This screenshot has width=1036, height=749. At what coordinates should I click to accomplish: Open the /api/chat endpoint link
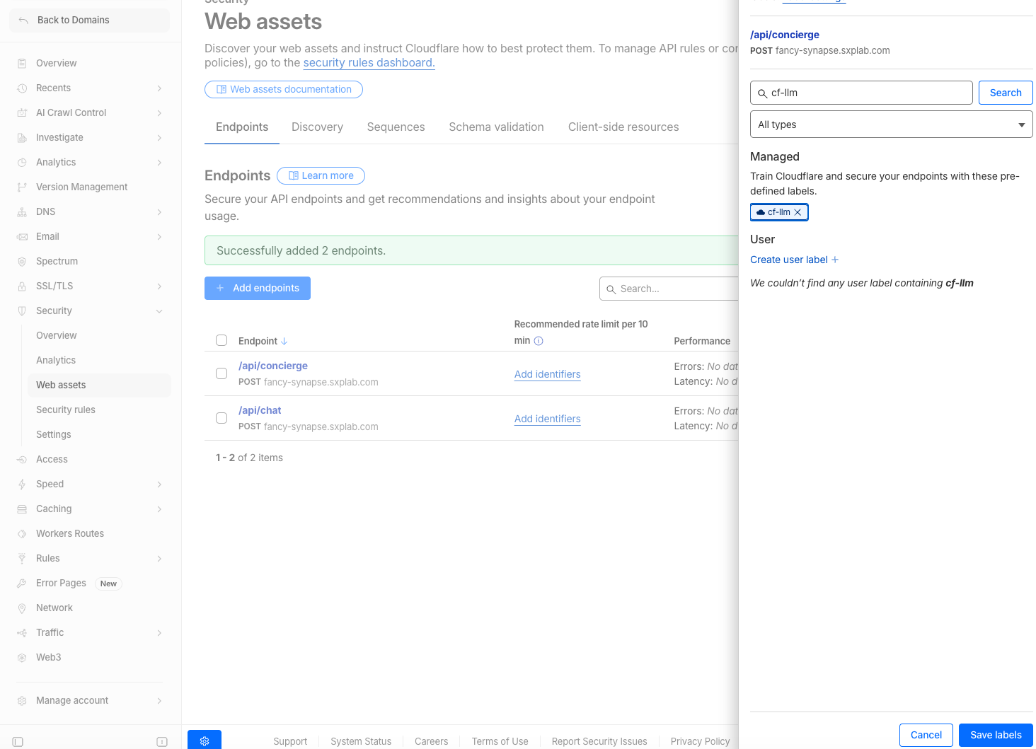(260, 410)
